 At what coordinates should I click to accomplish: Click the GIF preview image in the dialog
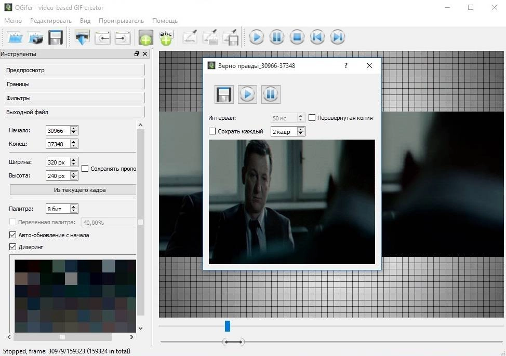(x=292, y=202)
